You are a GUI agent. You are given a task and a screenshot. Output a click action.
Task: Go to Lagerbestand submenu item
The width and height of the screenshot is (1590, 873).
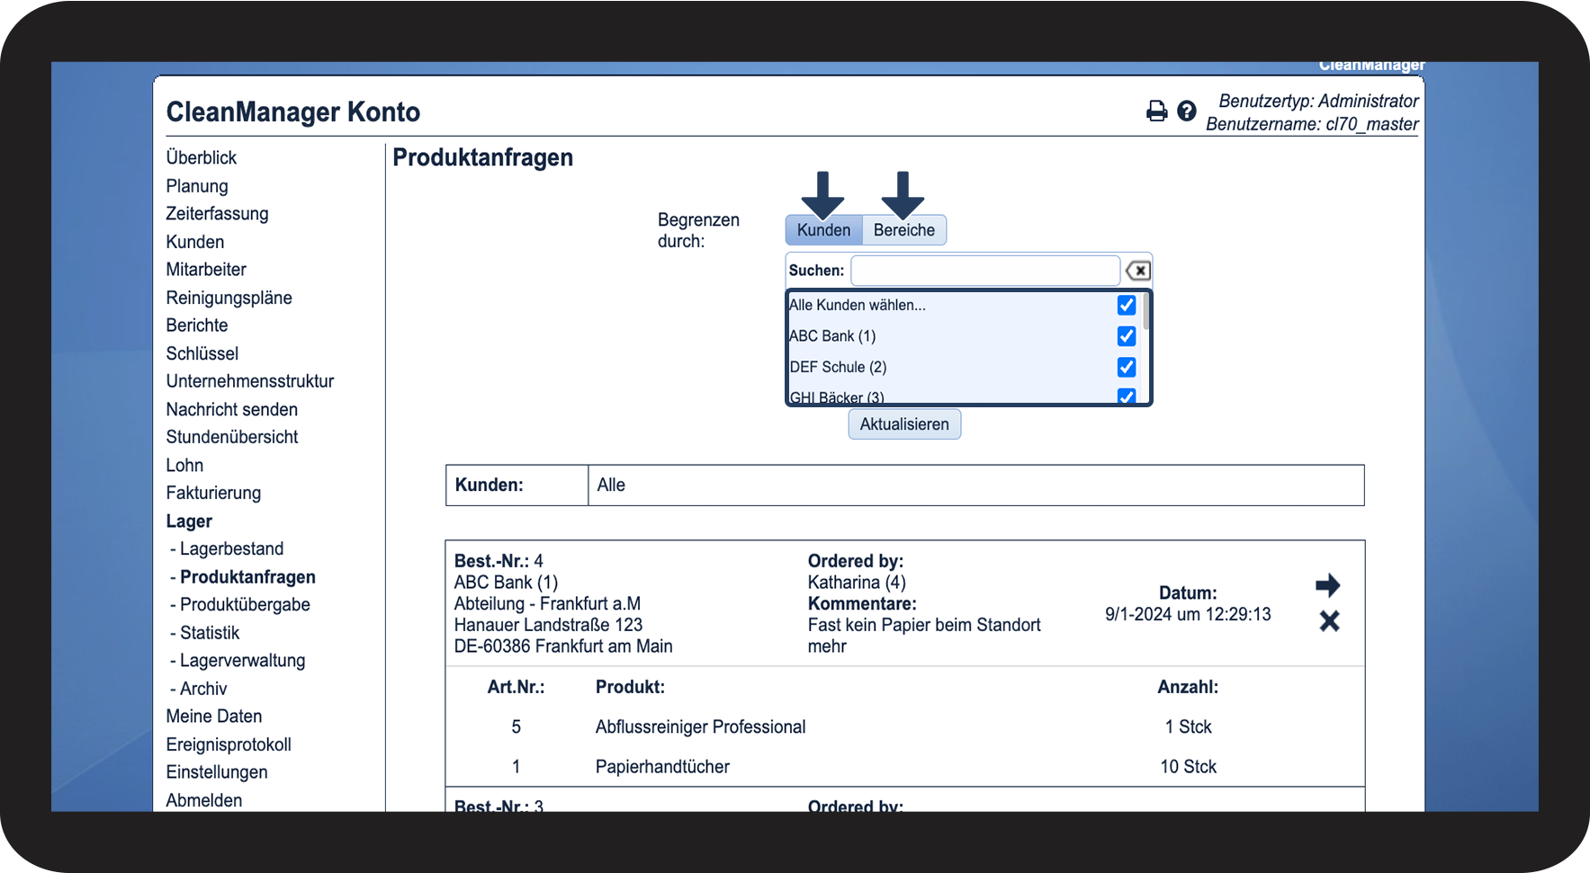click(x=231, y=549)
